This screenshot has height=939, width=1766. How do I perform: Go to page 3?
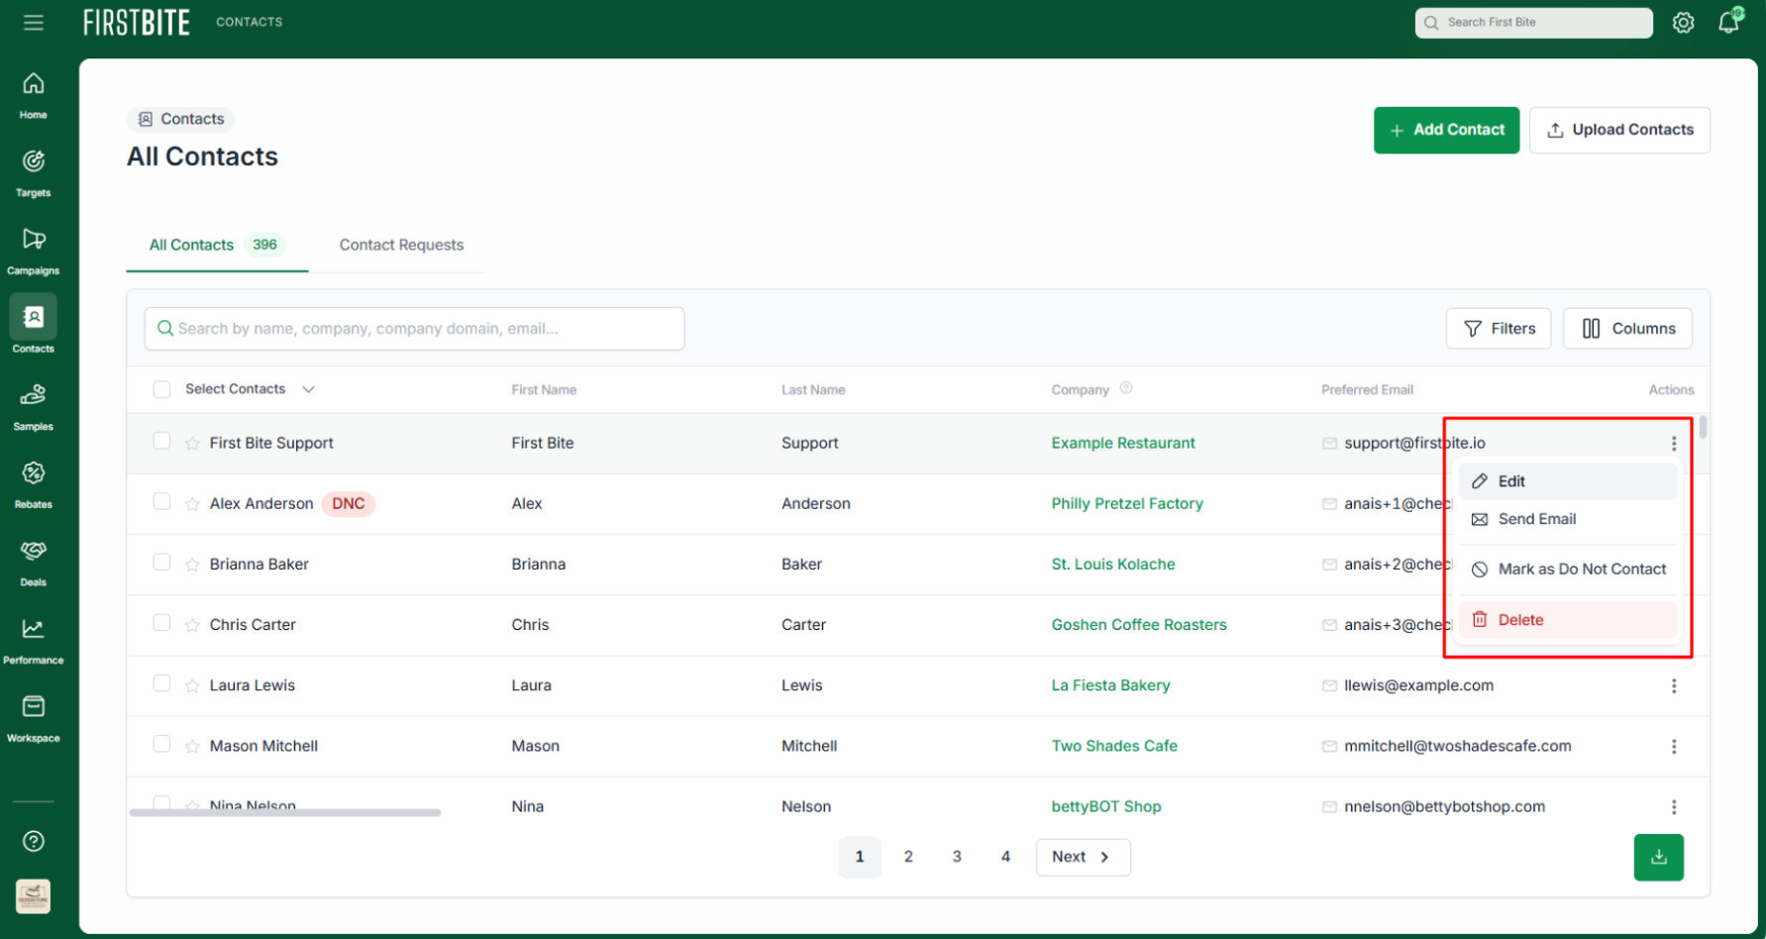click(x=957, y=857)
